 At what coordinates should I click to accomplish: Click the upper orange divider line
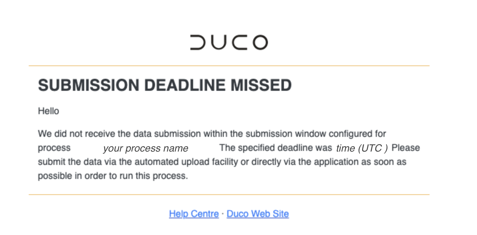[229, 66]
